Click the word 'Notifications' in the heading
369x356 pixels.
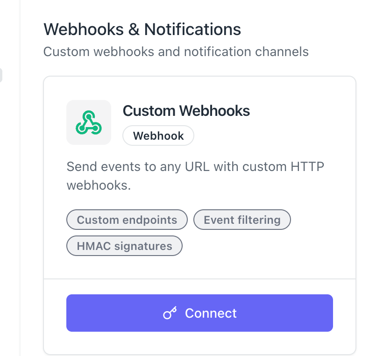pos(192,29)
